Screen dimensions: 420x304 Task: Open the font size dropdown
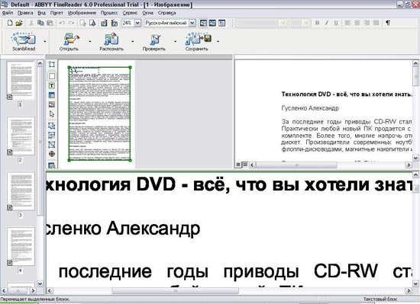pyautogui.click(x=306, y=23)
